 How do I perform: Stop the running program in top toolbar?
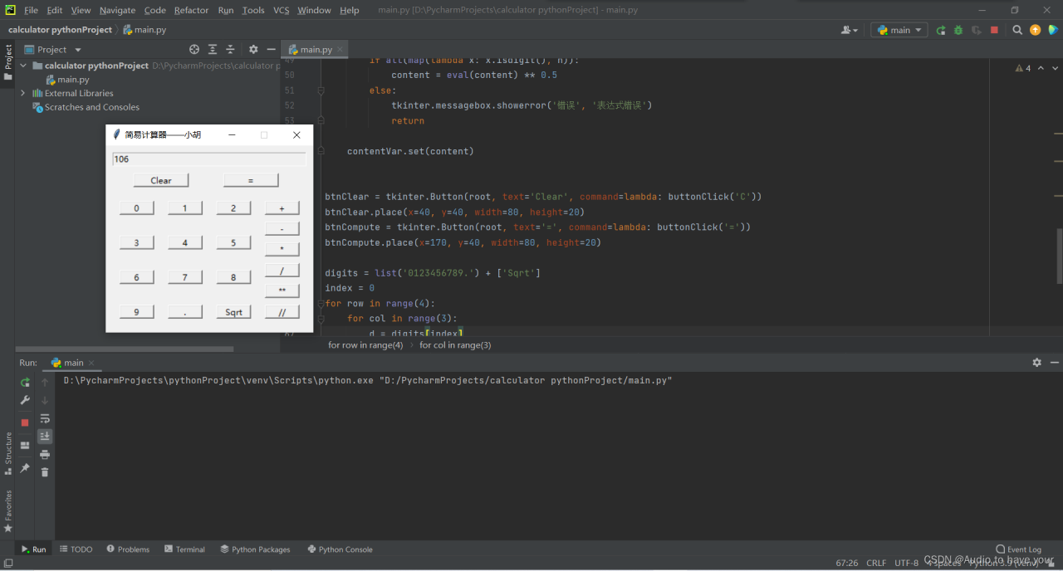(994, 30)
